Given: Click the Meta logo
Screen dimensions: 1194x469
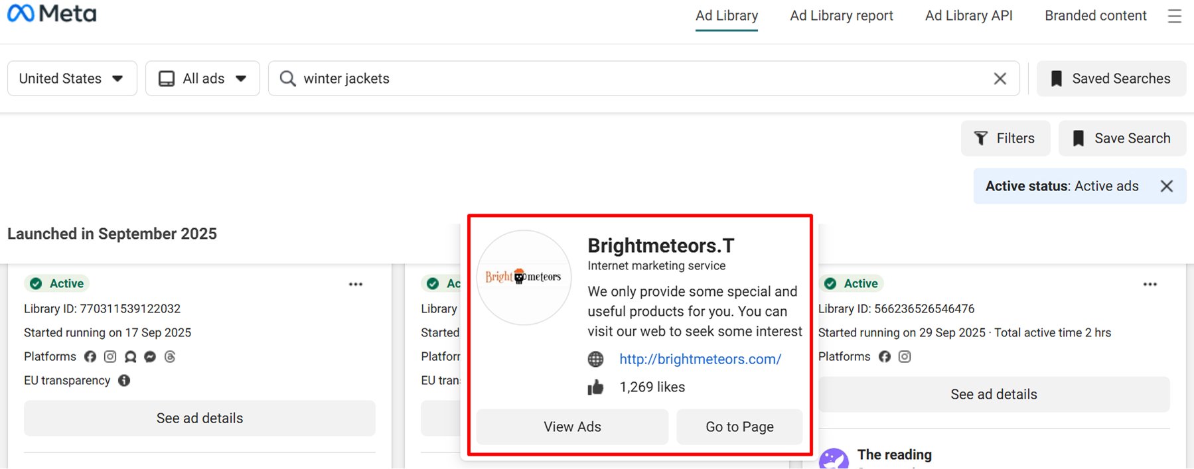Looking at the screenshot, I should click(x=52, y=14).
